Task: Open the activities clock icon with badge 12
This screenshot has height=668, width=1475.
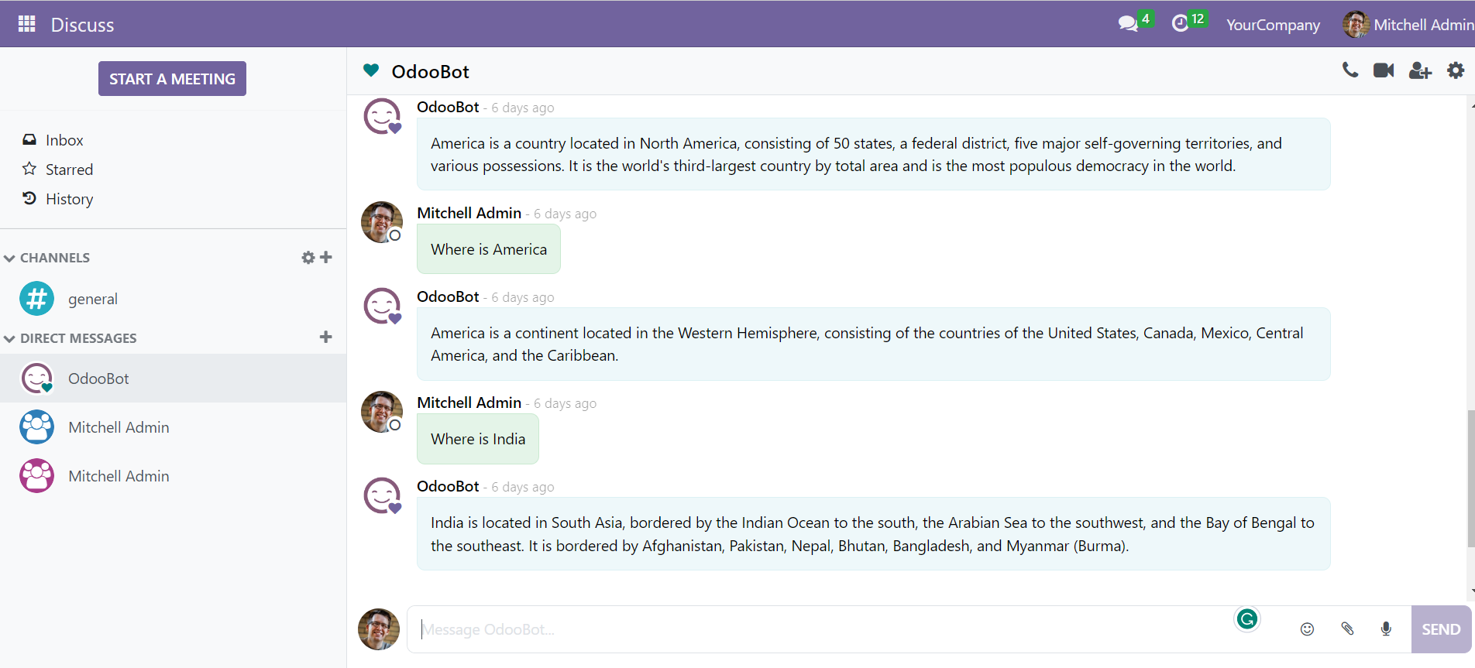Action: pyautogui.click(x=1188, y=22)
